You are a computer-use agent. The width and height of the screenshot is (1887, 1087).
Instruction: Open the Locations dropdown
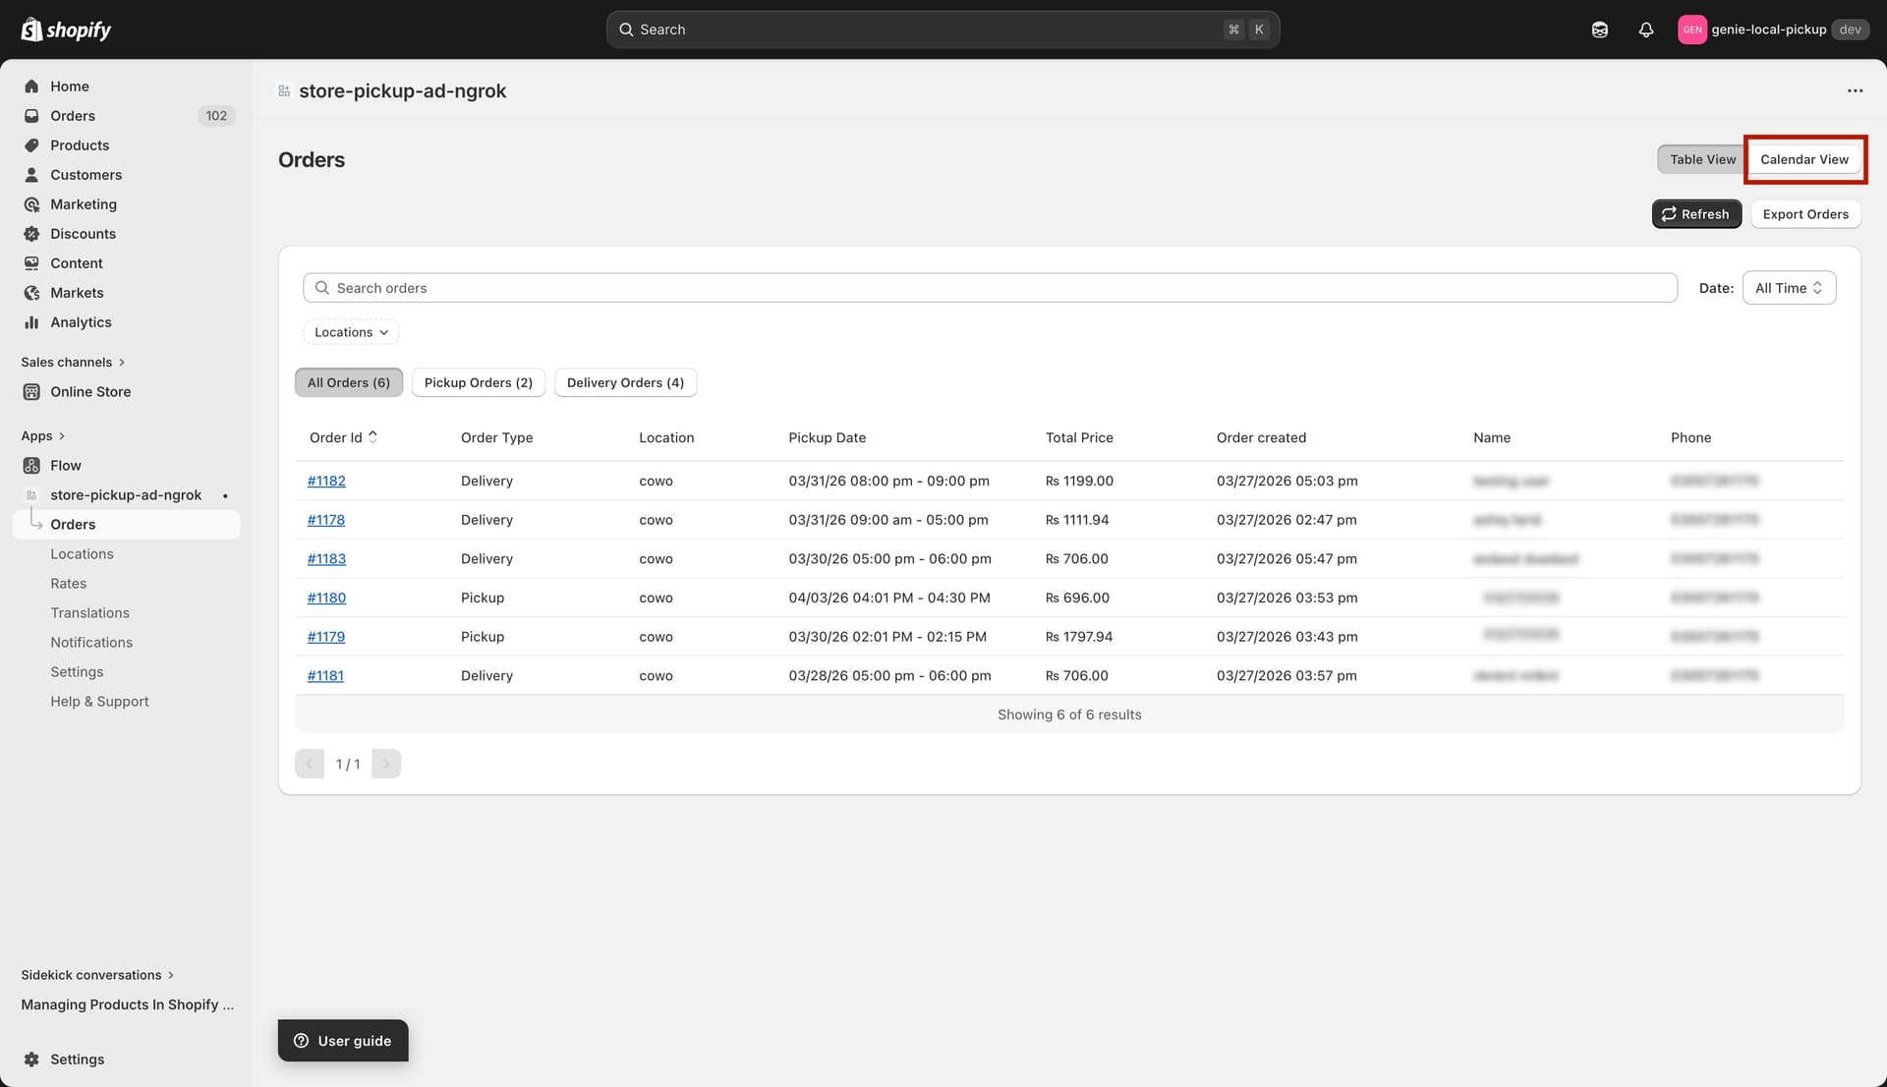click(350, 331)
